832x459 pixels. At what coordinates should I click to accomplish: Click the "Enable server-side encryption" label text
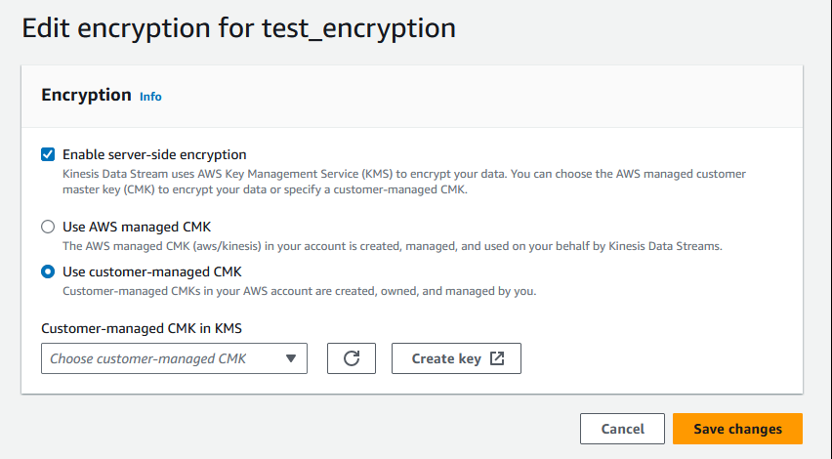[154, 154]
